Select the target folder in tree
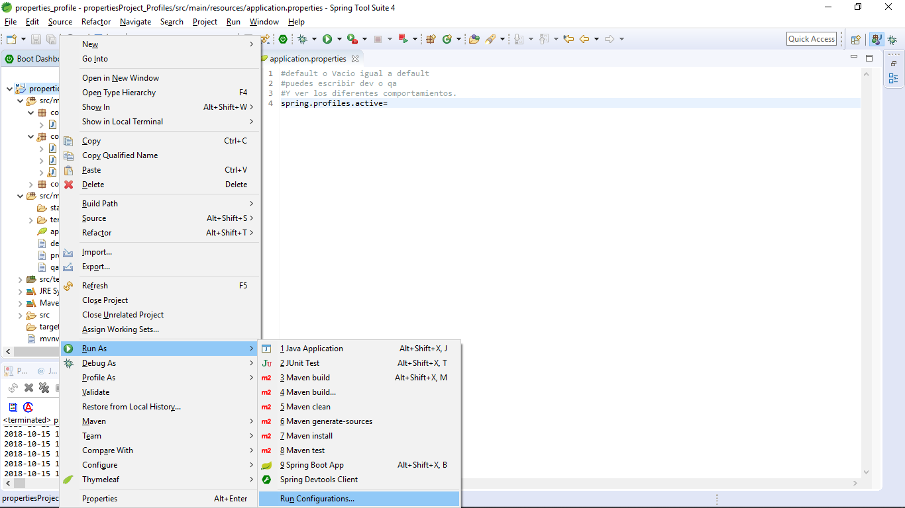Viewport: 905px width, 508px height. point(43,327)
